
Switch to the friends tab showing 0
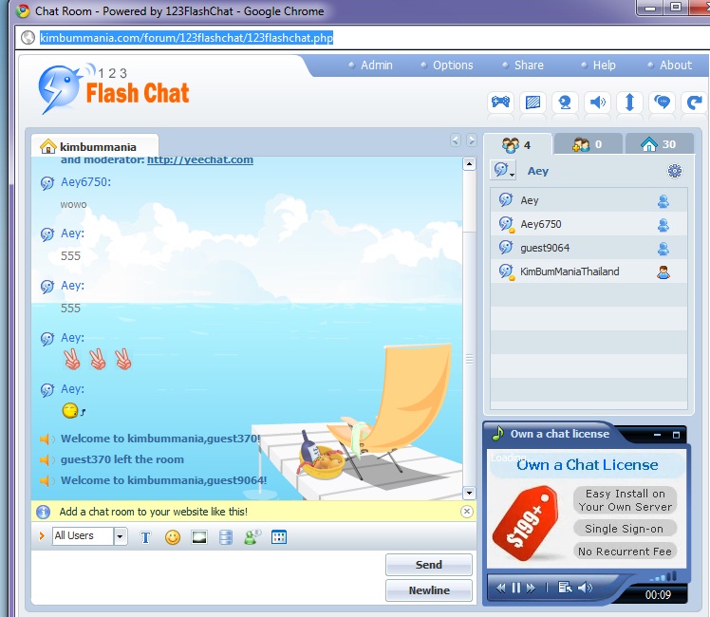pos(588,145)
